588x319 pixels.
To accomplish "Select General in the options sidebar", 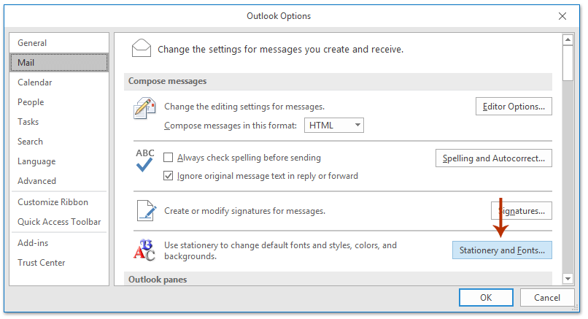I will pyautogui.click(x=59, y=43).
